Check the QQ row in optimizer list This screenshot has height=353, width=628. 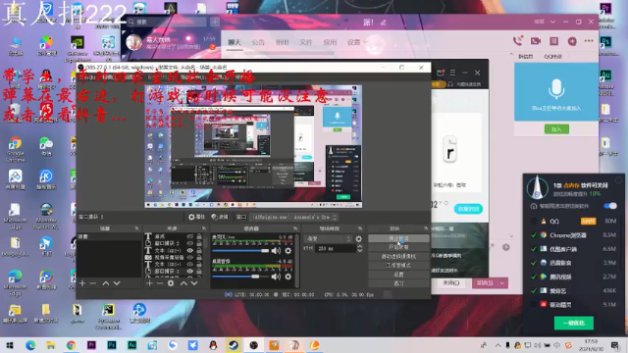pos(534,222)
